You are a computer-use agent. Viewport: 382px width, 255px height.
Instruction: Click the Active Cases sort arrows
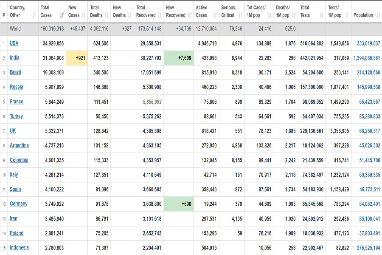coord(215,15)
